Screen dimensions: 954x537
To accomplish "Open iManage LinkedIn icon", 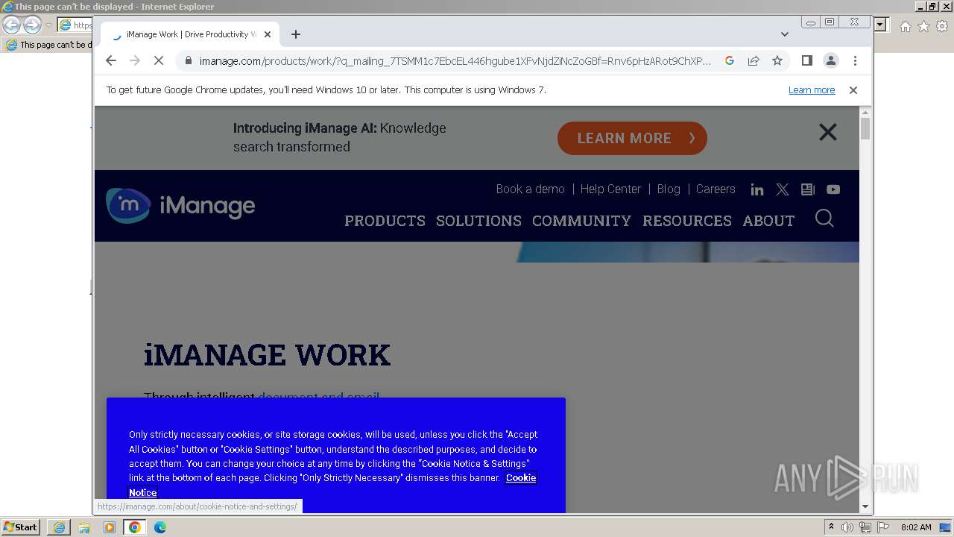I will click(x=757, y=189).
